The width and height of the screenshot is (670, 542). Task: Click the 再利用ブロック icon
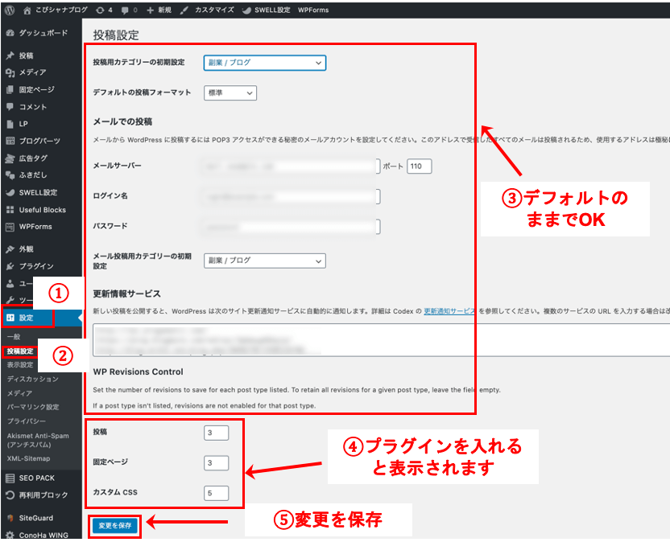click(10, 495)
